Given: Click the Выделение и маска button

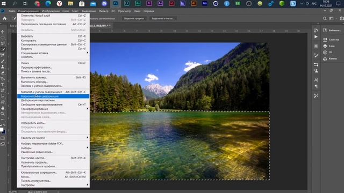Looking at the screenshot, I should (x=163, y=19).
